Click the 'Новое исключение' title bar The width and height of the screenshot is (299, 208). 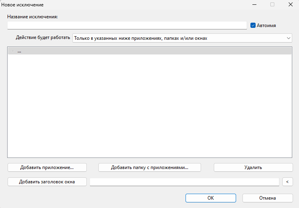coord(119,5)
